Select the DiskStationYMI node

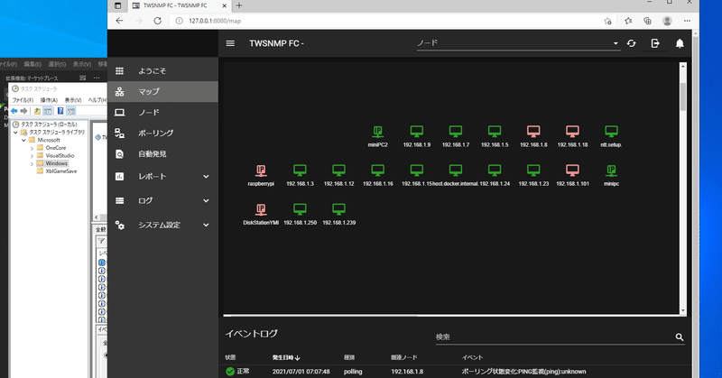[261, 209]
